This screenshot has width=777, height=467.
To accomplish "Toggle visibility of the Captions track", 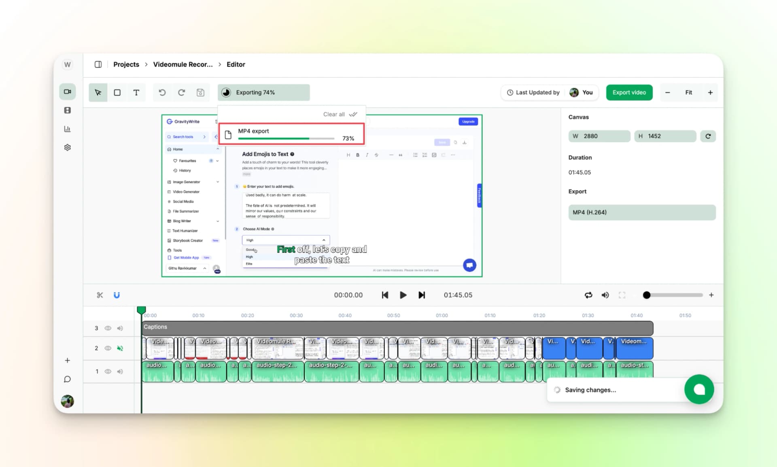I will pos(108,328).
